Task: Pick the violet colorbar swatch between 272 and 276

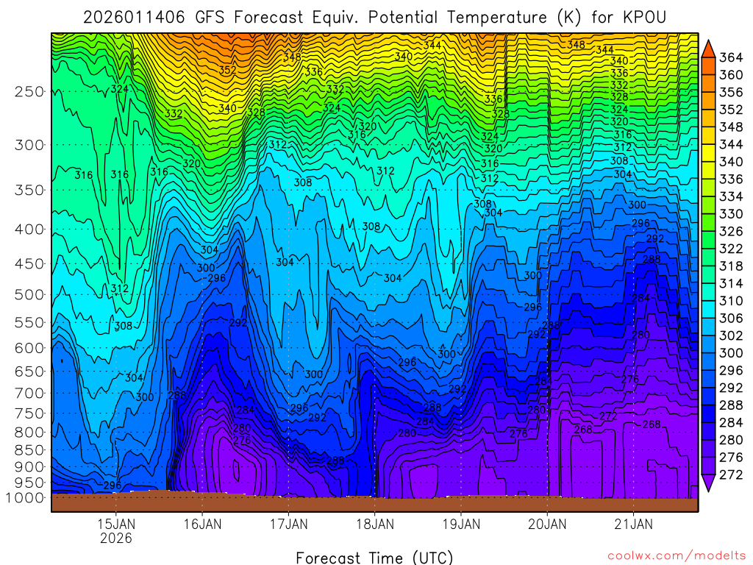Action: pos(708,466)
